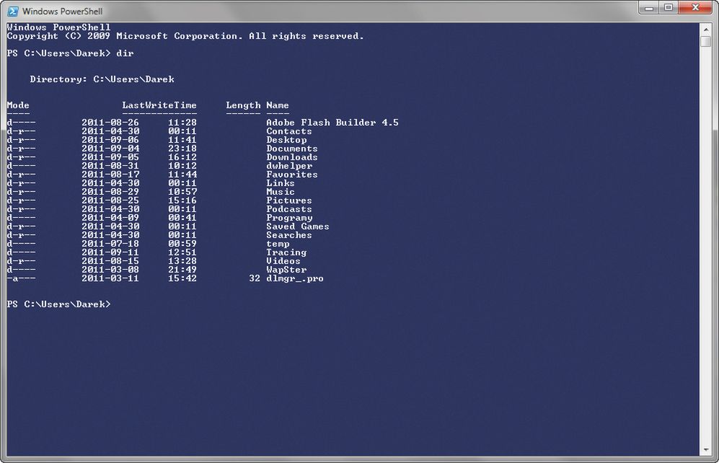Viewport: 719px width, 463px height.
Task: Click the time 16:12 of Downloads
Action: (x=182, y=158)
